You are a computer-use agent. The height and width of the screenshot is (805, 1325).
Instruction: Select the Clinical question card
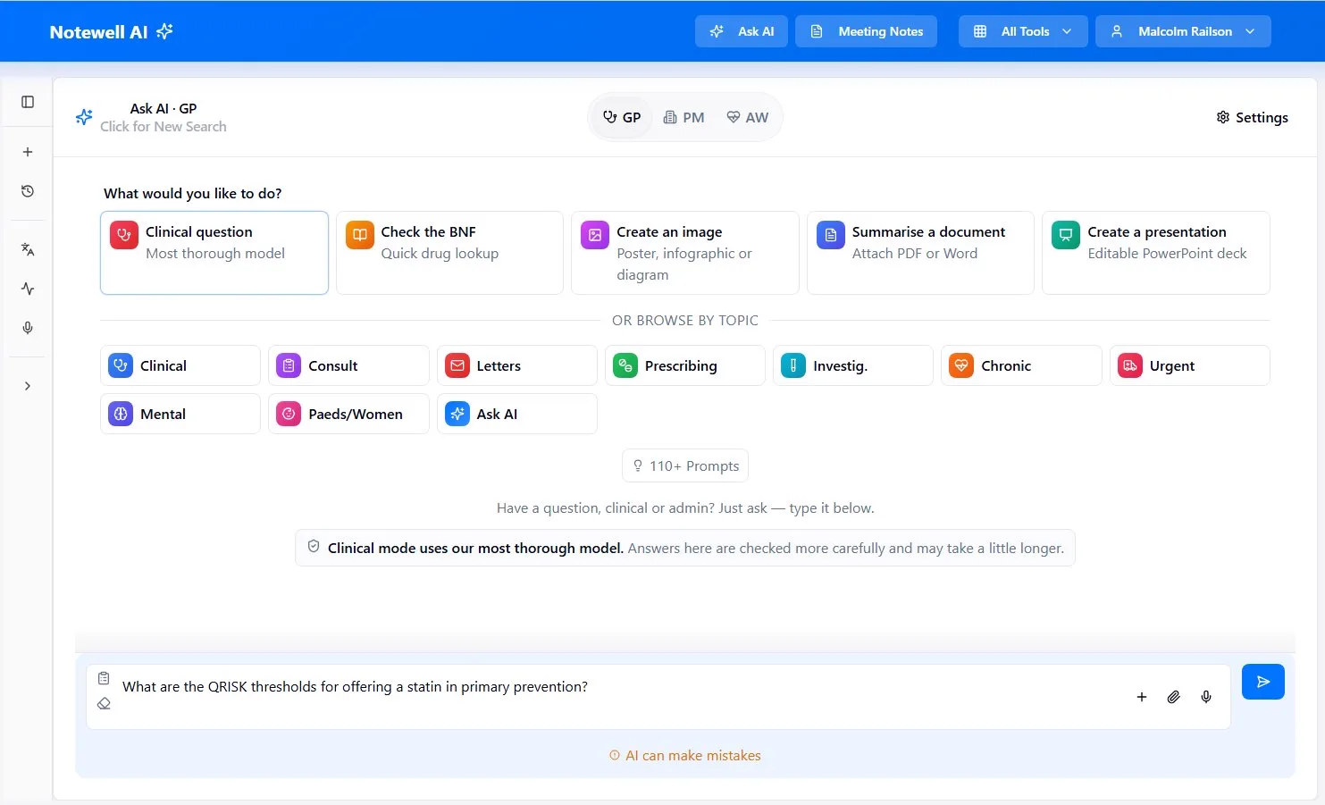tap(214, 253)
